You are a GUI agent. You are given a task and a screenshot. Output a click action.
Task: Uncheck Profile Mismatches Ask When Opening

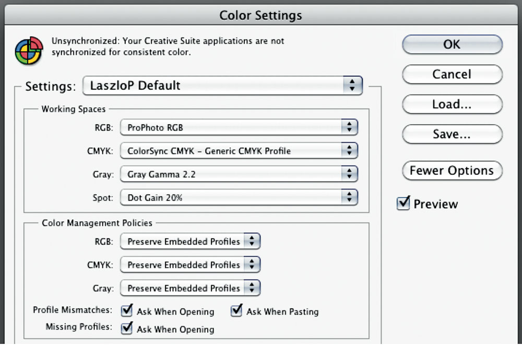pyautogui.click(x=126, y=311)
